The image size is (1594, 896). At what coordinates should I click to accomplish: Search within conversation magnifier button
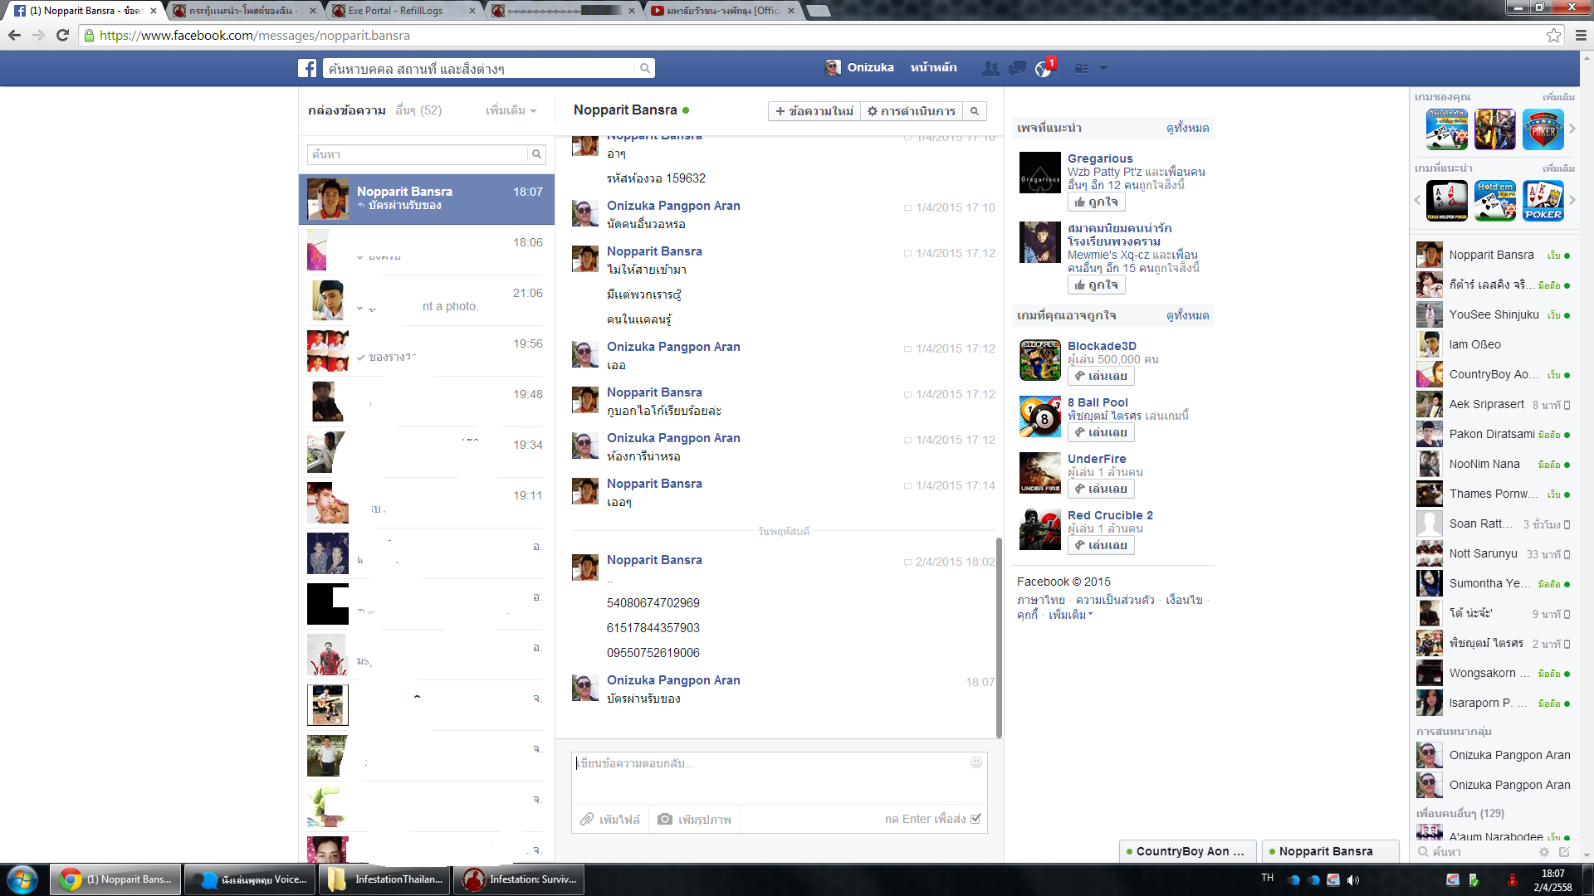click(975, 111)
